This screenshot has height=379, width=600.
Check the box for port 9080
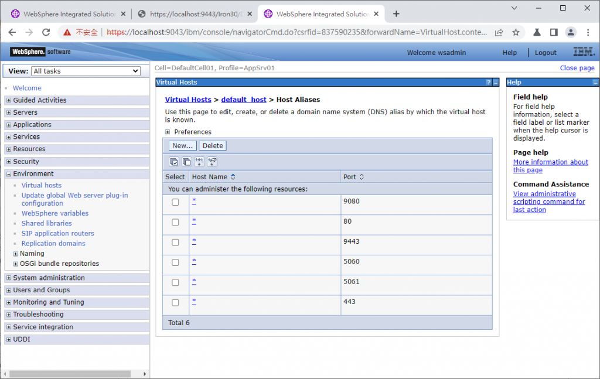[175, 202]
